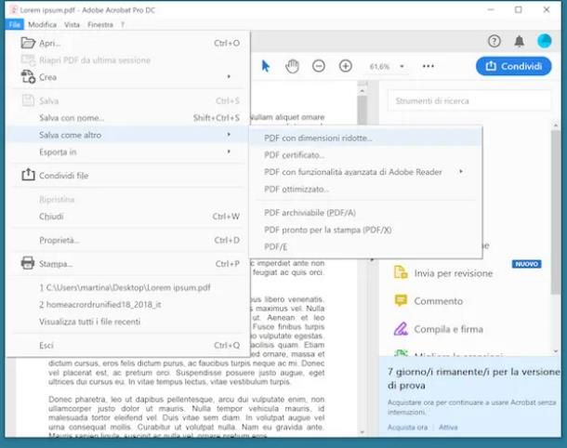Expand the Crea submenu arrow

(x=229, y=76)
